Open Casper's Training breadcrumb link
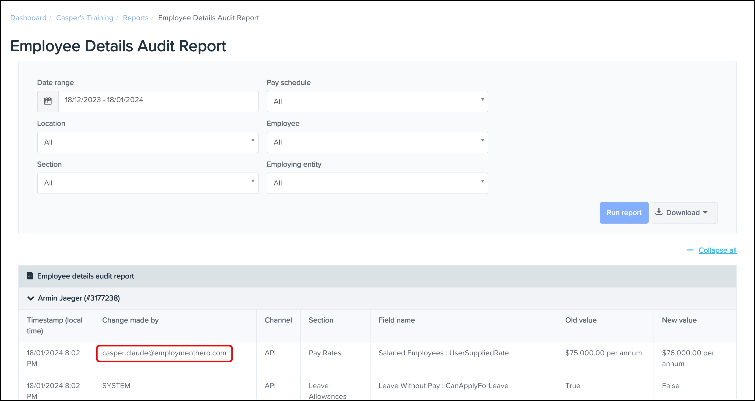 [84, 18]
